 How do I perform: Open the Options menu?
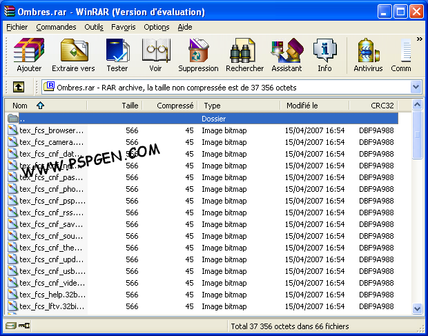(x=157, y=27)
